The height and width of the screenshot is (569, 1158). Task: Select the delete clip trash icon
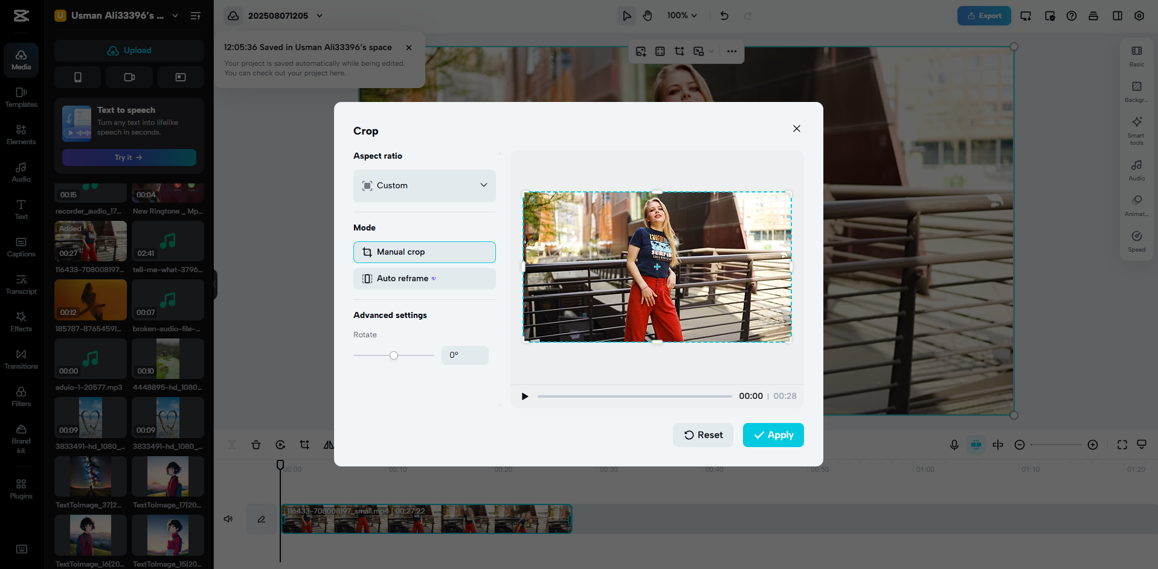coord(256,445)
